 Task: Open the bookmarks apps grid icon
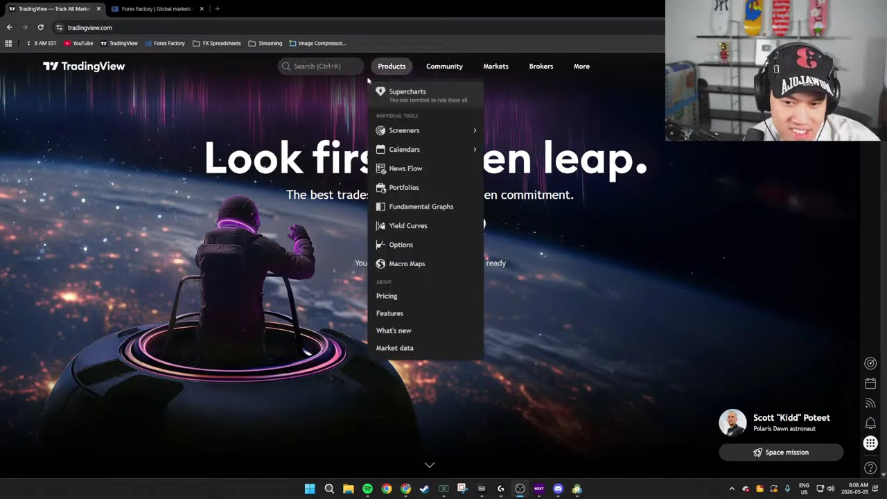coord(8,43)
